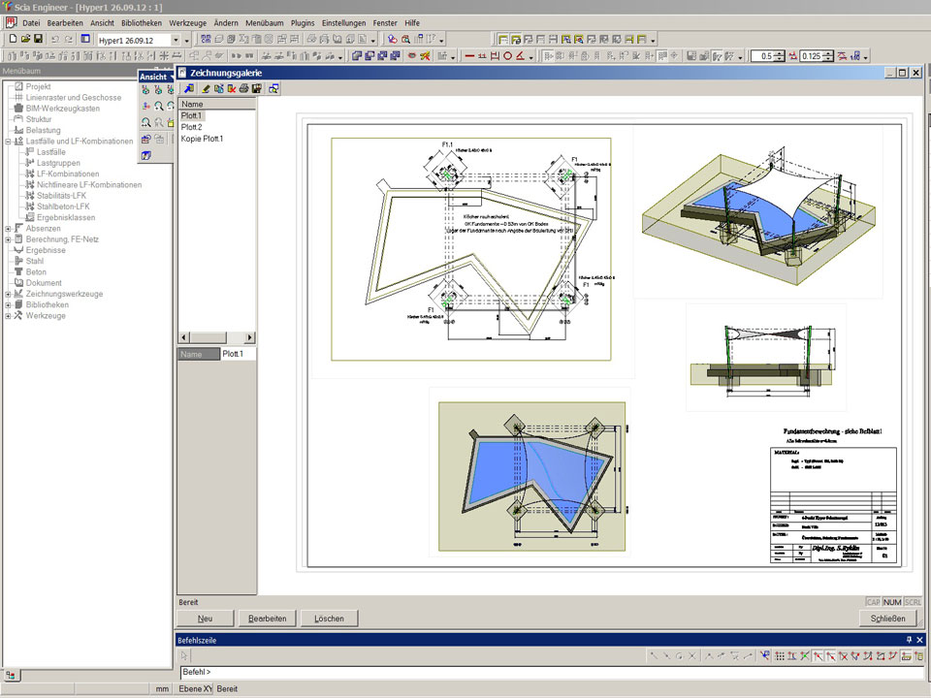Expand the Lastfälle und LF-Kombinationen tree node
Image resolution: width=931 pixels, height=698 pixels.
pos(8,141)
